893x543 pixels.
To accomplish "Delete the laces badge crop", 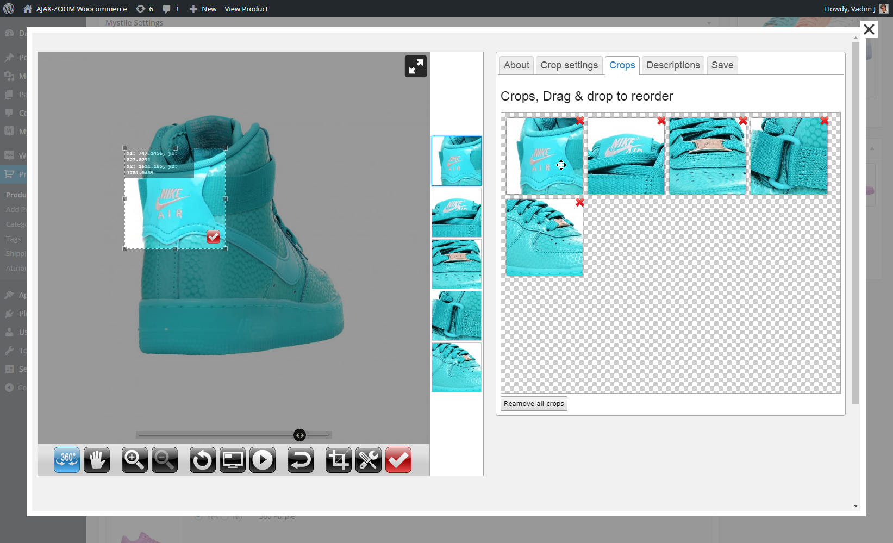I will click(743, 121).
